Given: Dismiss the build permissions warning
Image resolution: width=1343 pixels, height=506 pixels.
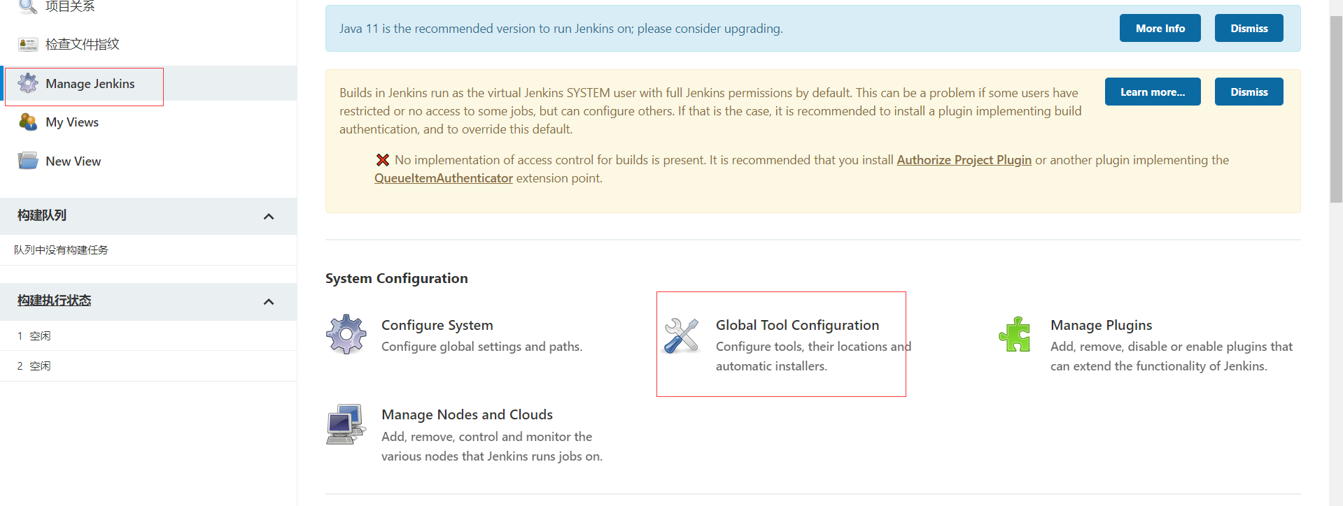Looking at the screenshot, I should coord(1249,92).
